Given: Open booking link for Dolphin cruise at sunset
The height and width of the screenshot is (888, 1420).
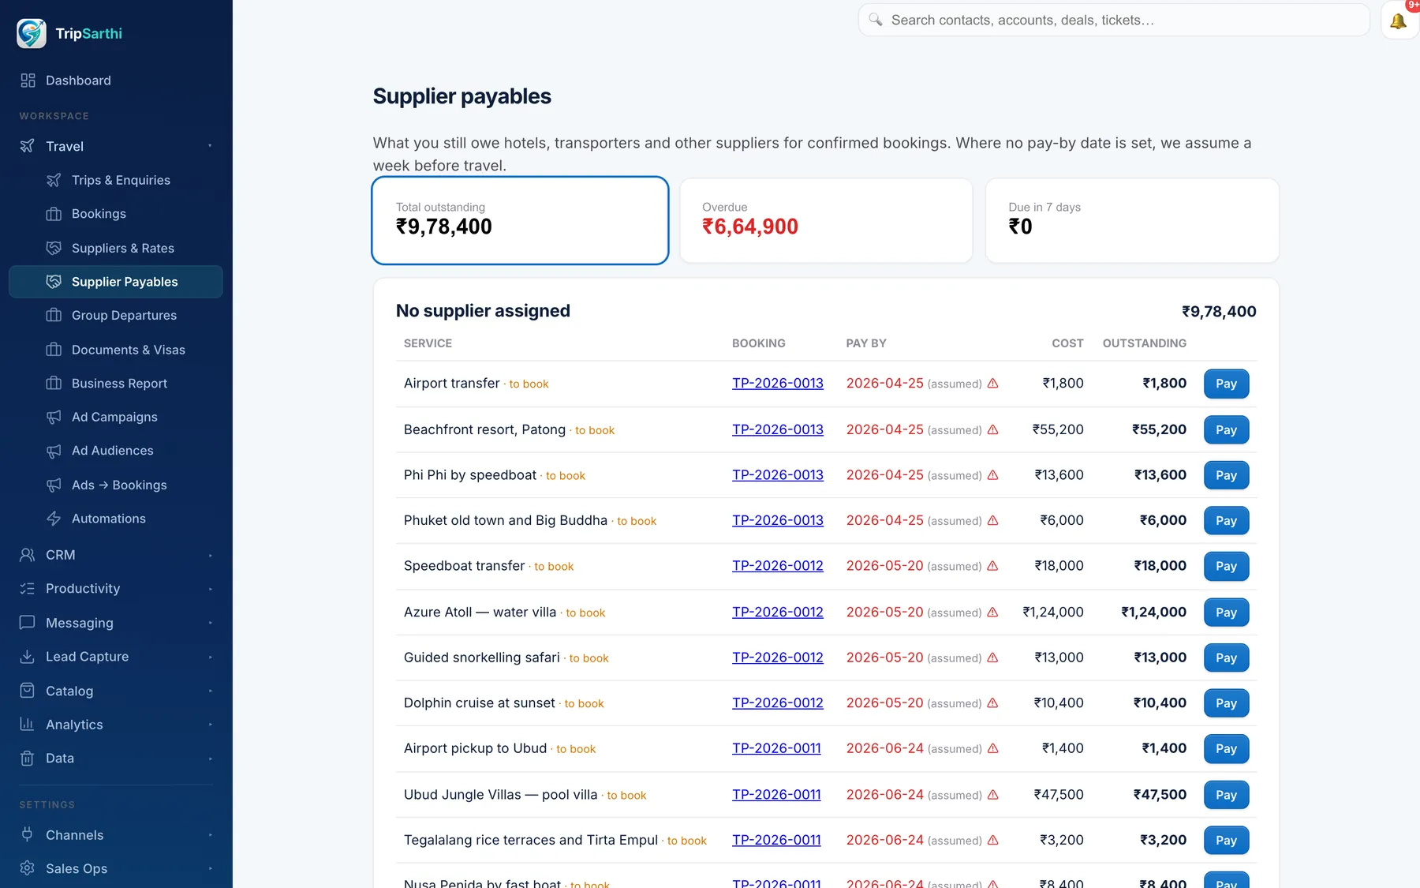Looking at the screenshot, I should [778, 703].
